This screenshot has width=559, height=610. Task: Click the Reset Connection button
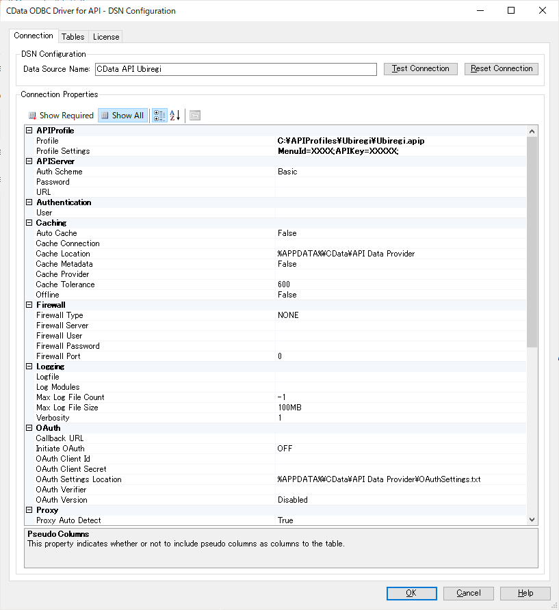coord(502,69)
